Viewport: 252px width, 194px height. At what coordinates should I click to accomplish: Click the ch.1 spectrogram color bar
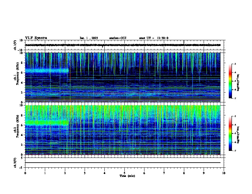coord(230,81)
